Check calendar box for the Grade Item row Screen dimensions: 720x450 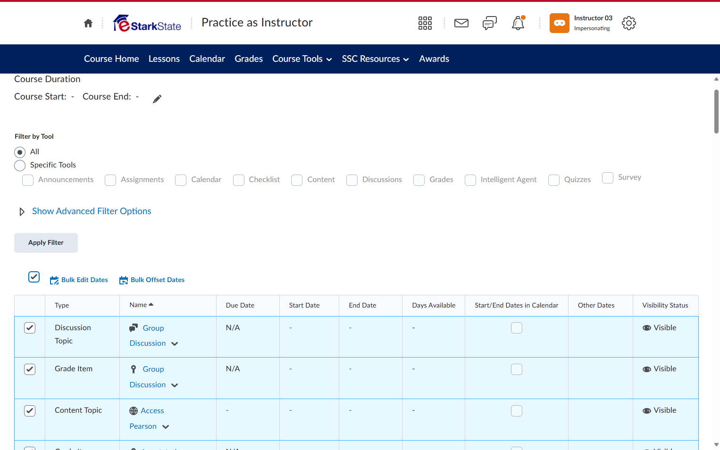click(x=517, y=369)
